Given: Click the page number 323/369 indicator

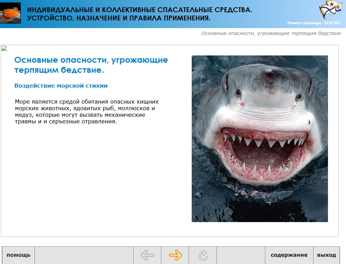Looking at the screenshot, I should coord(313,23).
